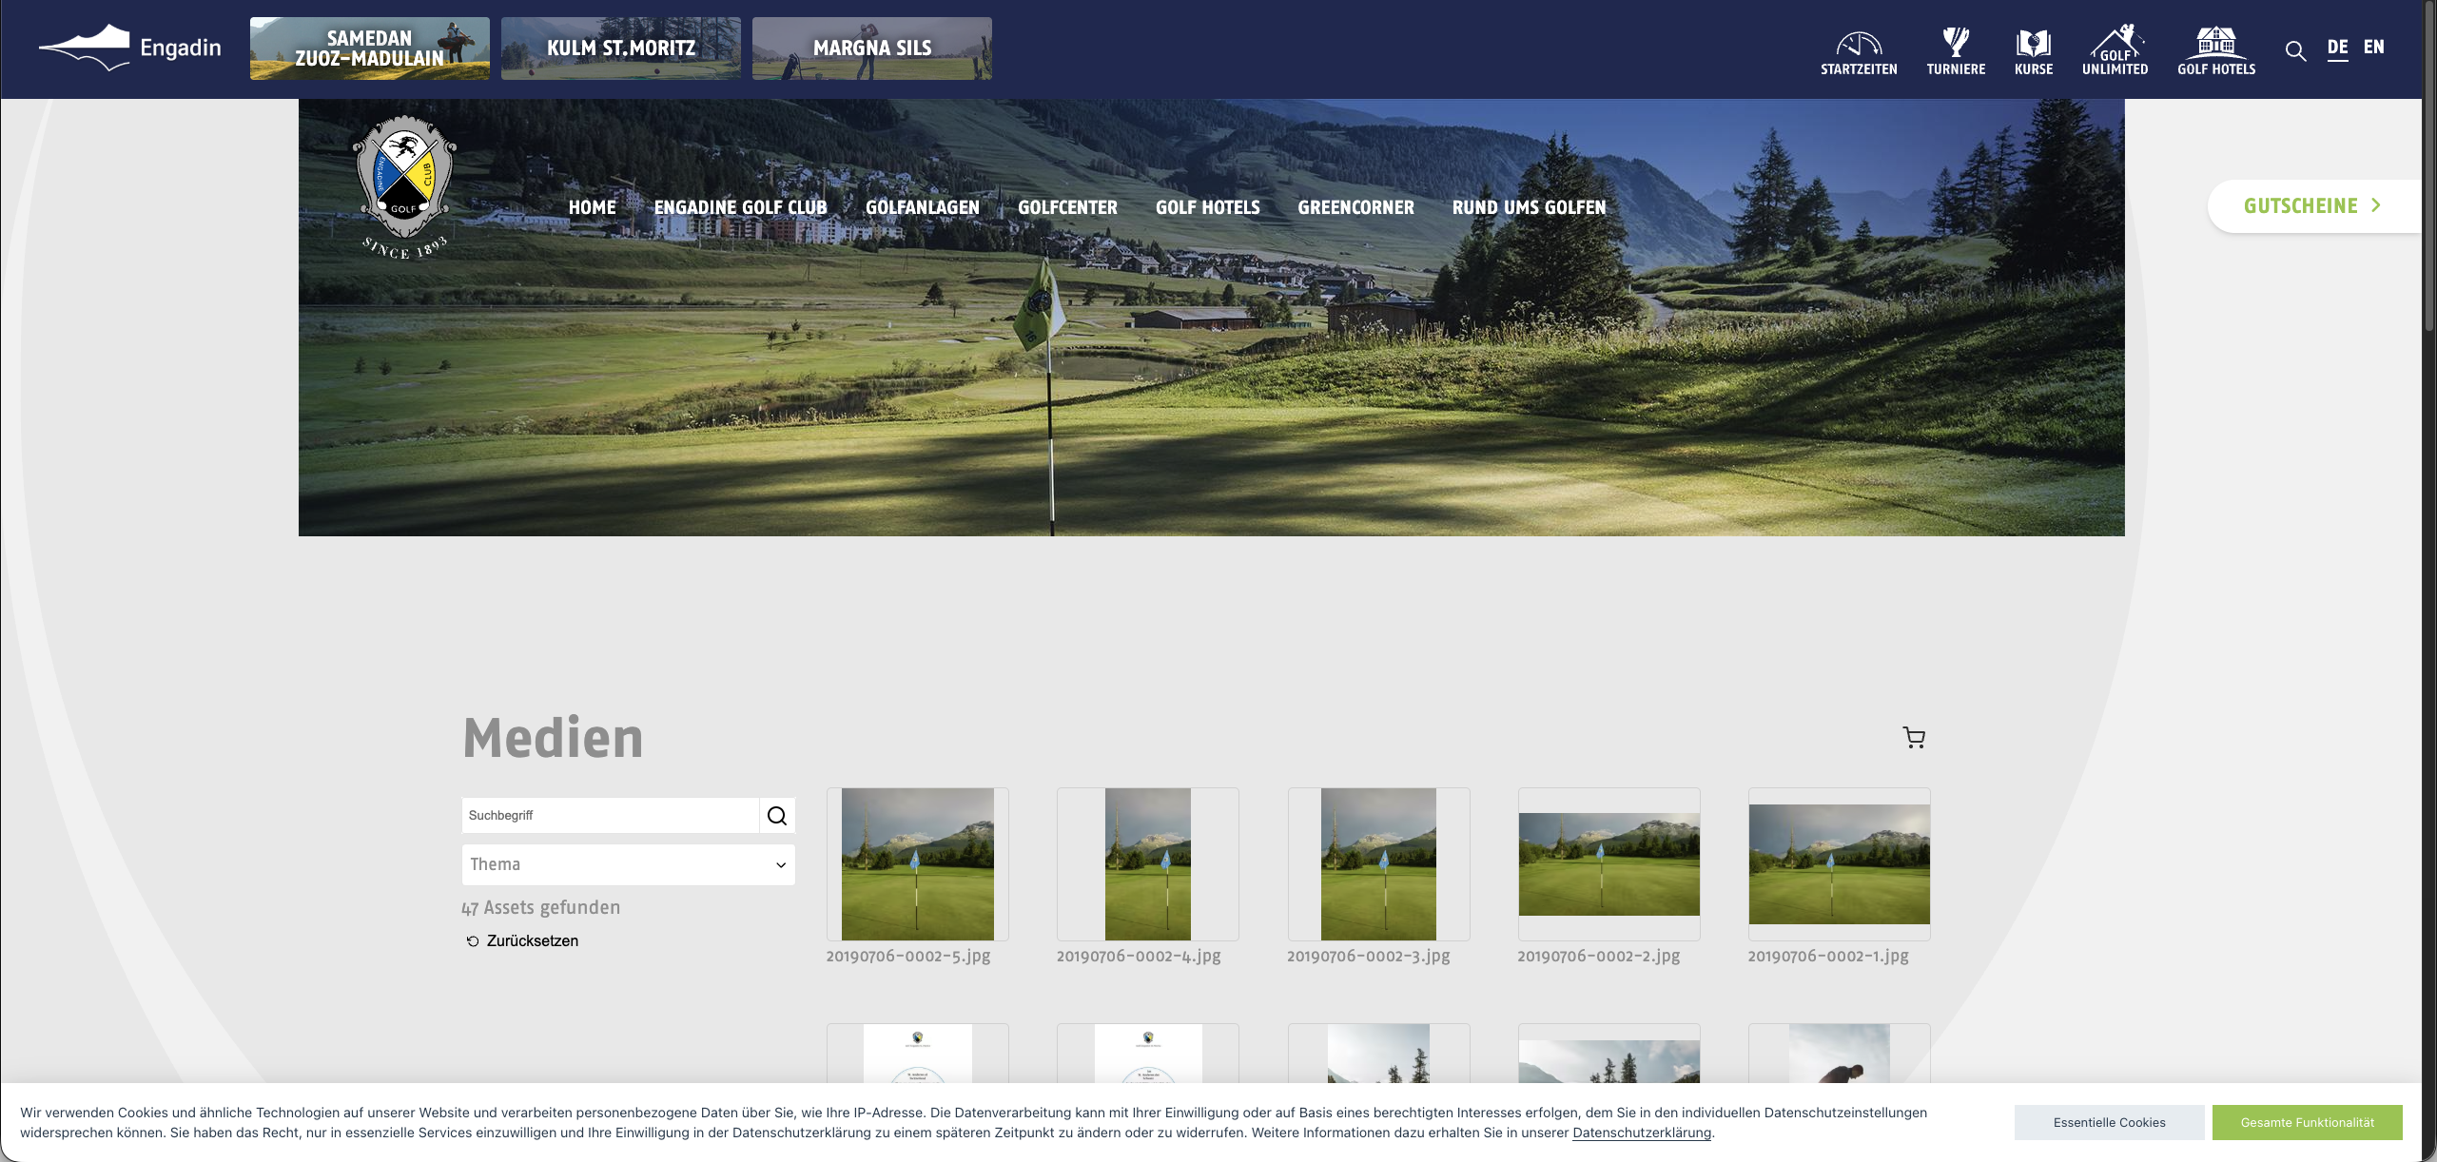Viewport: 2437px width, 1162px height.
Task: Accept Gesamte Funktionalität cookies
Action: [x=2307, y=1123]
